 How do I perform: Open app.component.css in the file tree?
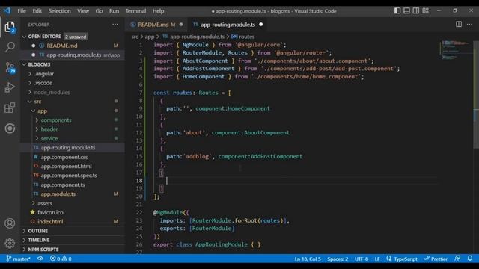[x=72, y=157]
